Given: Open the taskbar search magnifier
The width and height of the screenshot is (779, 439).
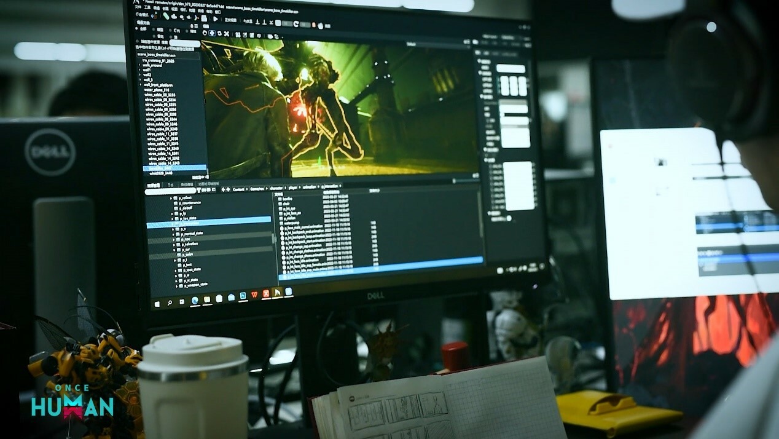Looking at the screenshot, I should (170, 303).
